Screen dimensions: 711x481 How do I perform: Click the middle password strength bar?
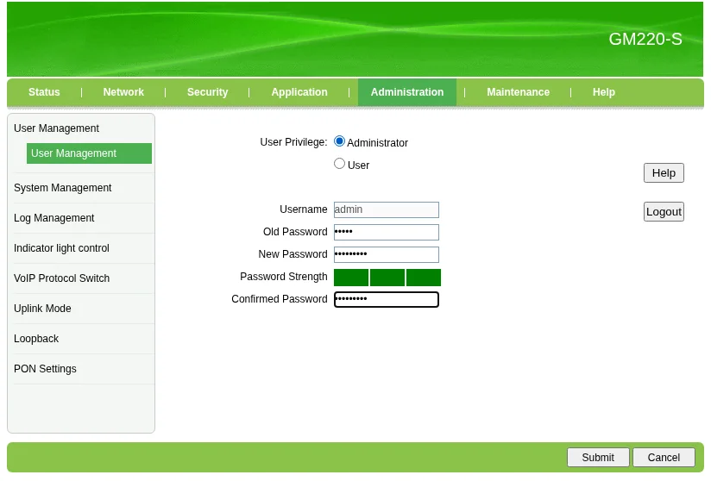[x=387, y=278]
